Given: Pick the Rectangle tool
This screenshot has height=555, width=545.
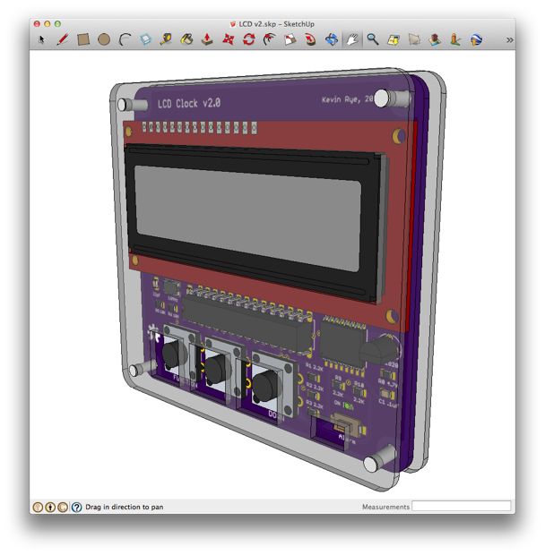Looking at the screenshot, I should click(x=83, y=39).
